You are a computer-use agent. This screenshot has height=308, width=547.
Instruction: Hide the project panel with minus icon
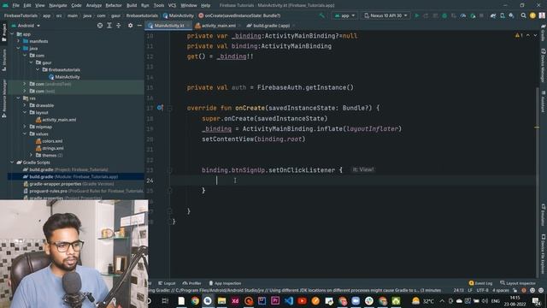click(x=139, y=26)
